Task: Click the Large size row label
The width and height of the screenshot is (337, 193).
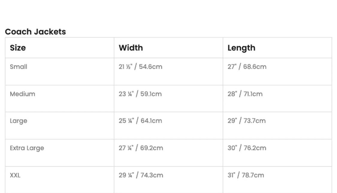Action: (x=19, y=121)
